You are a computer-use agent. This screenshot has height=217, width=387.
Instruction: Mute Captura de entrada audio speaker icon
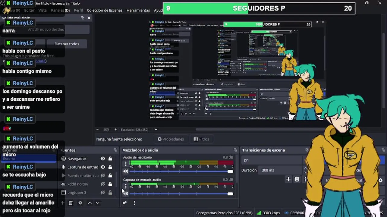click(126, 193)
